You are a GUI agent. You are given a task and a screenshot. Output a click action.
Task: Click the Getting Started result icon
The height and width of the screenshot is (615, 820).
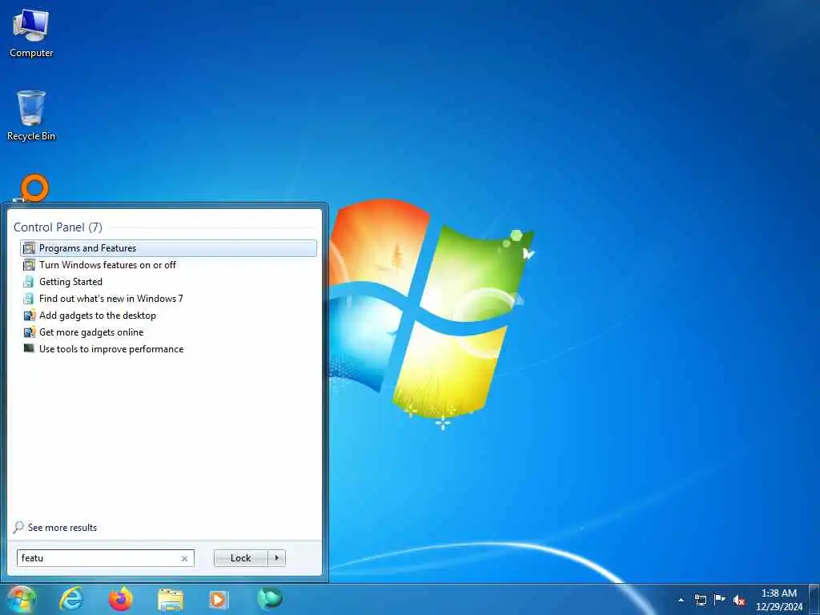(29, 281)
